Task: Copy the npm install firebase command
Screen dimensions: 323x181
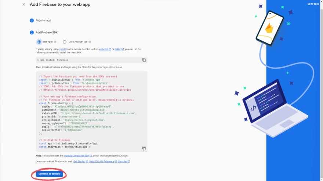Action: pyautogui.click(x=144, y=60)
